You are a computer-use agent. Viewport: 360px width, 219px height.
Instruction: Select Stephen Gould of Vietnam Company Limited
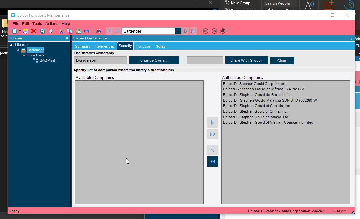[268, 122]
